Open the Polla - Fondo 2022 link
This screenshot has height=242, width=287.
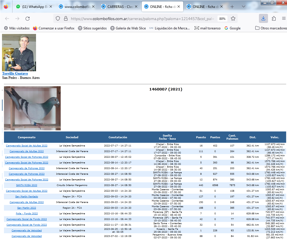[27, 213]
